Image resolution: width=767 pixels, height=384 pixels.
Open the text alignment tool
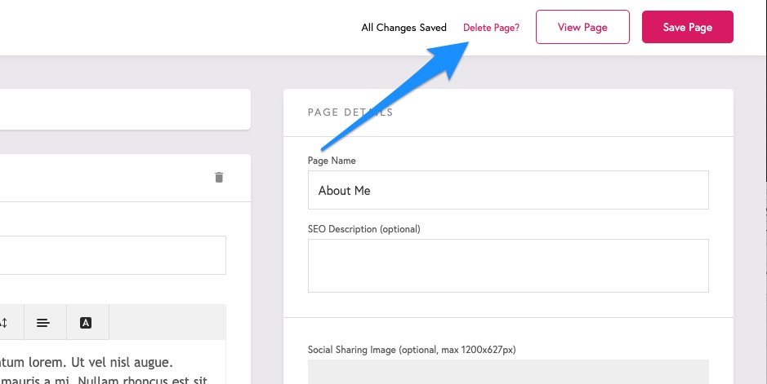(x=43, y=323)
